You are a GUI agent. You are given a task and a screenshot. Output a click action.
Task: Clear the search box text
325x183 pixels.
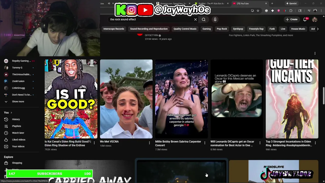pyautogui.click(x=196, y=20)
